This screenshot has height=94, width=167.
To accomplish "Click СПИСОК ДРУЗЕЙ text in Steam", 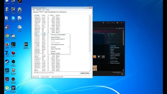I will click(116, 72).
